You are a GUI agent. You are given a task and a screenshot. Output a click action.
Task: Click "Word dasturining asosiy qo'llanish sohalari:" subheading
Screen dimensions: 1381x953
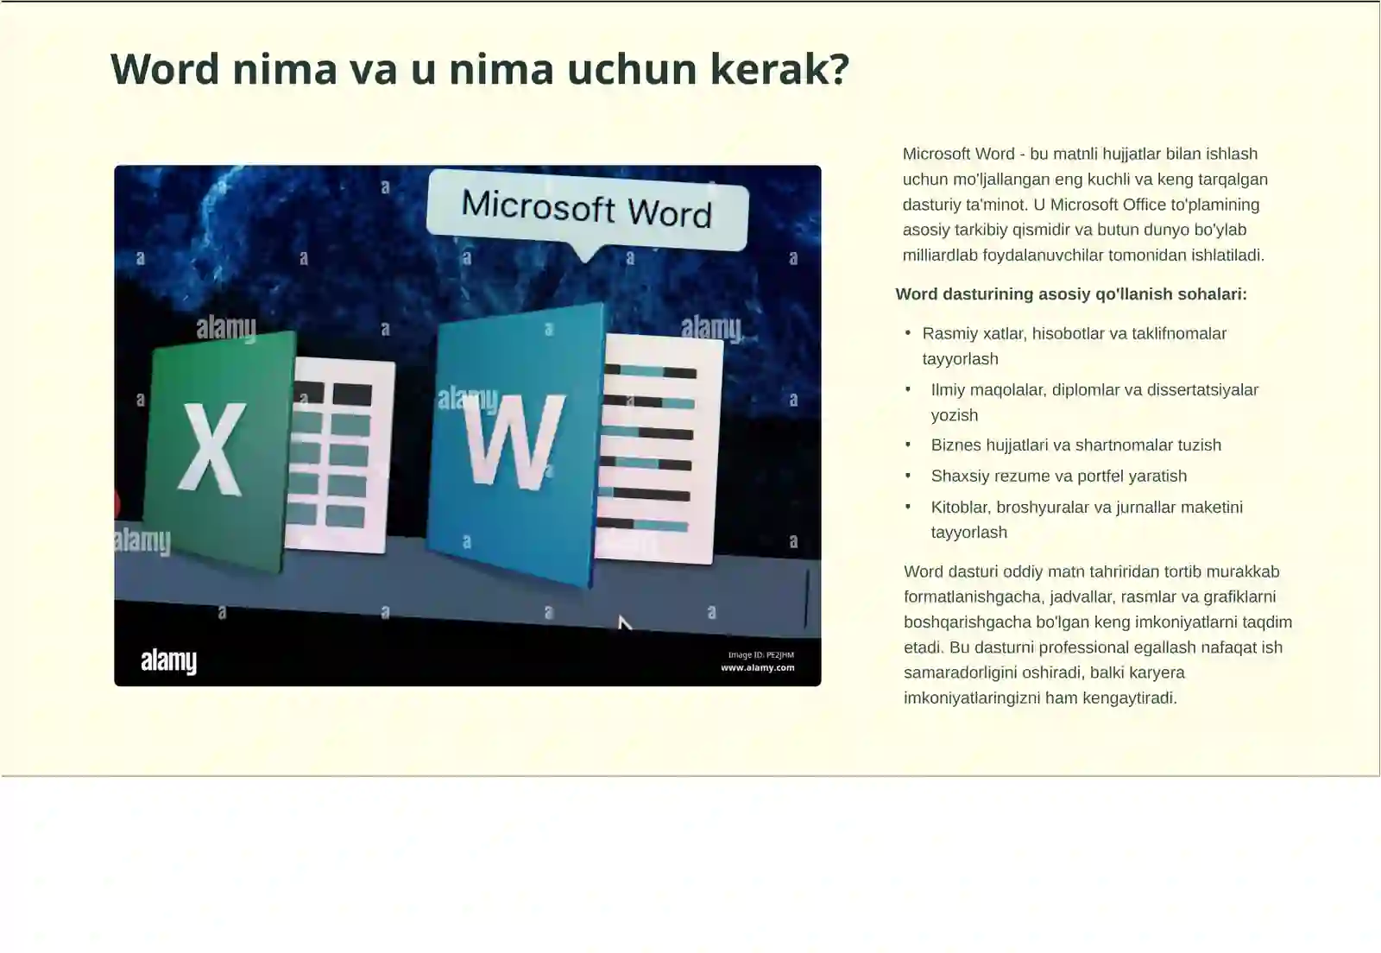(x=1071, y=294)
